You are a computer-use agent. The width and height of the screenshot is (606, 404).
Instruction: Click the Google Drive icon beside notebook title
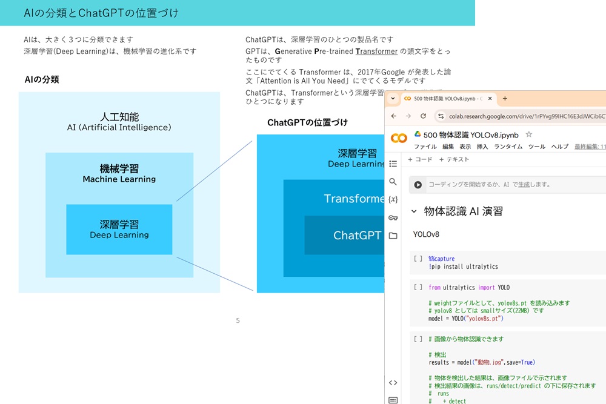418,134
